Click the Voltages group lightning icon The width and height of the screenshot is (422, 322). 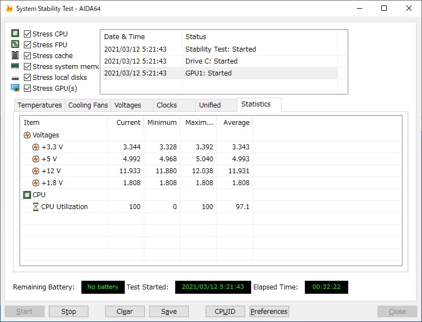pos(27,135)
